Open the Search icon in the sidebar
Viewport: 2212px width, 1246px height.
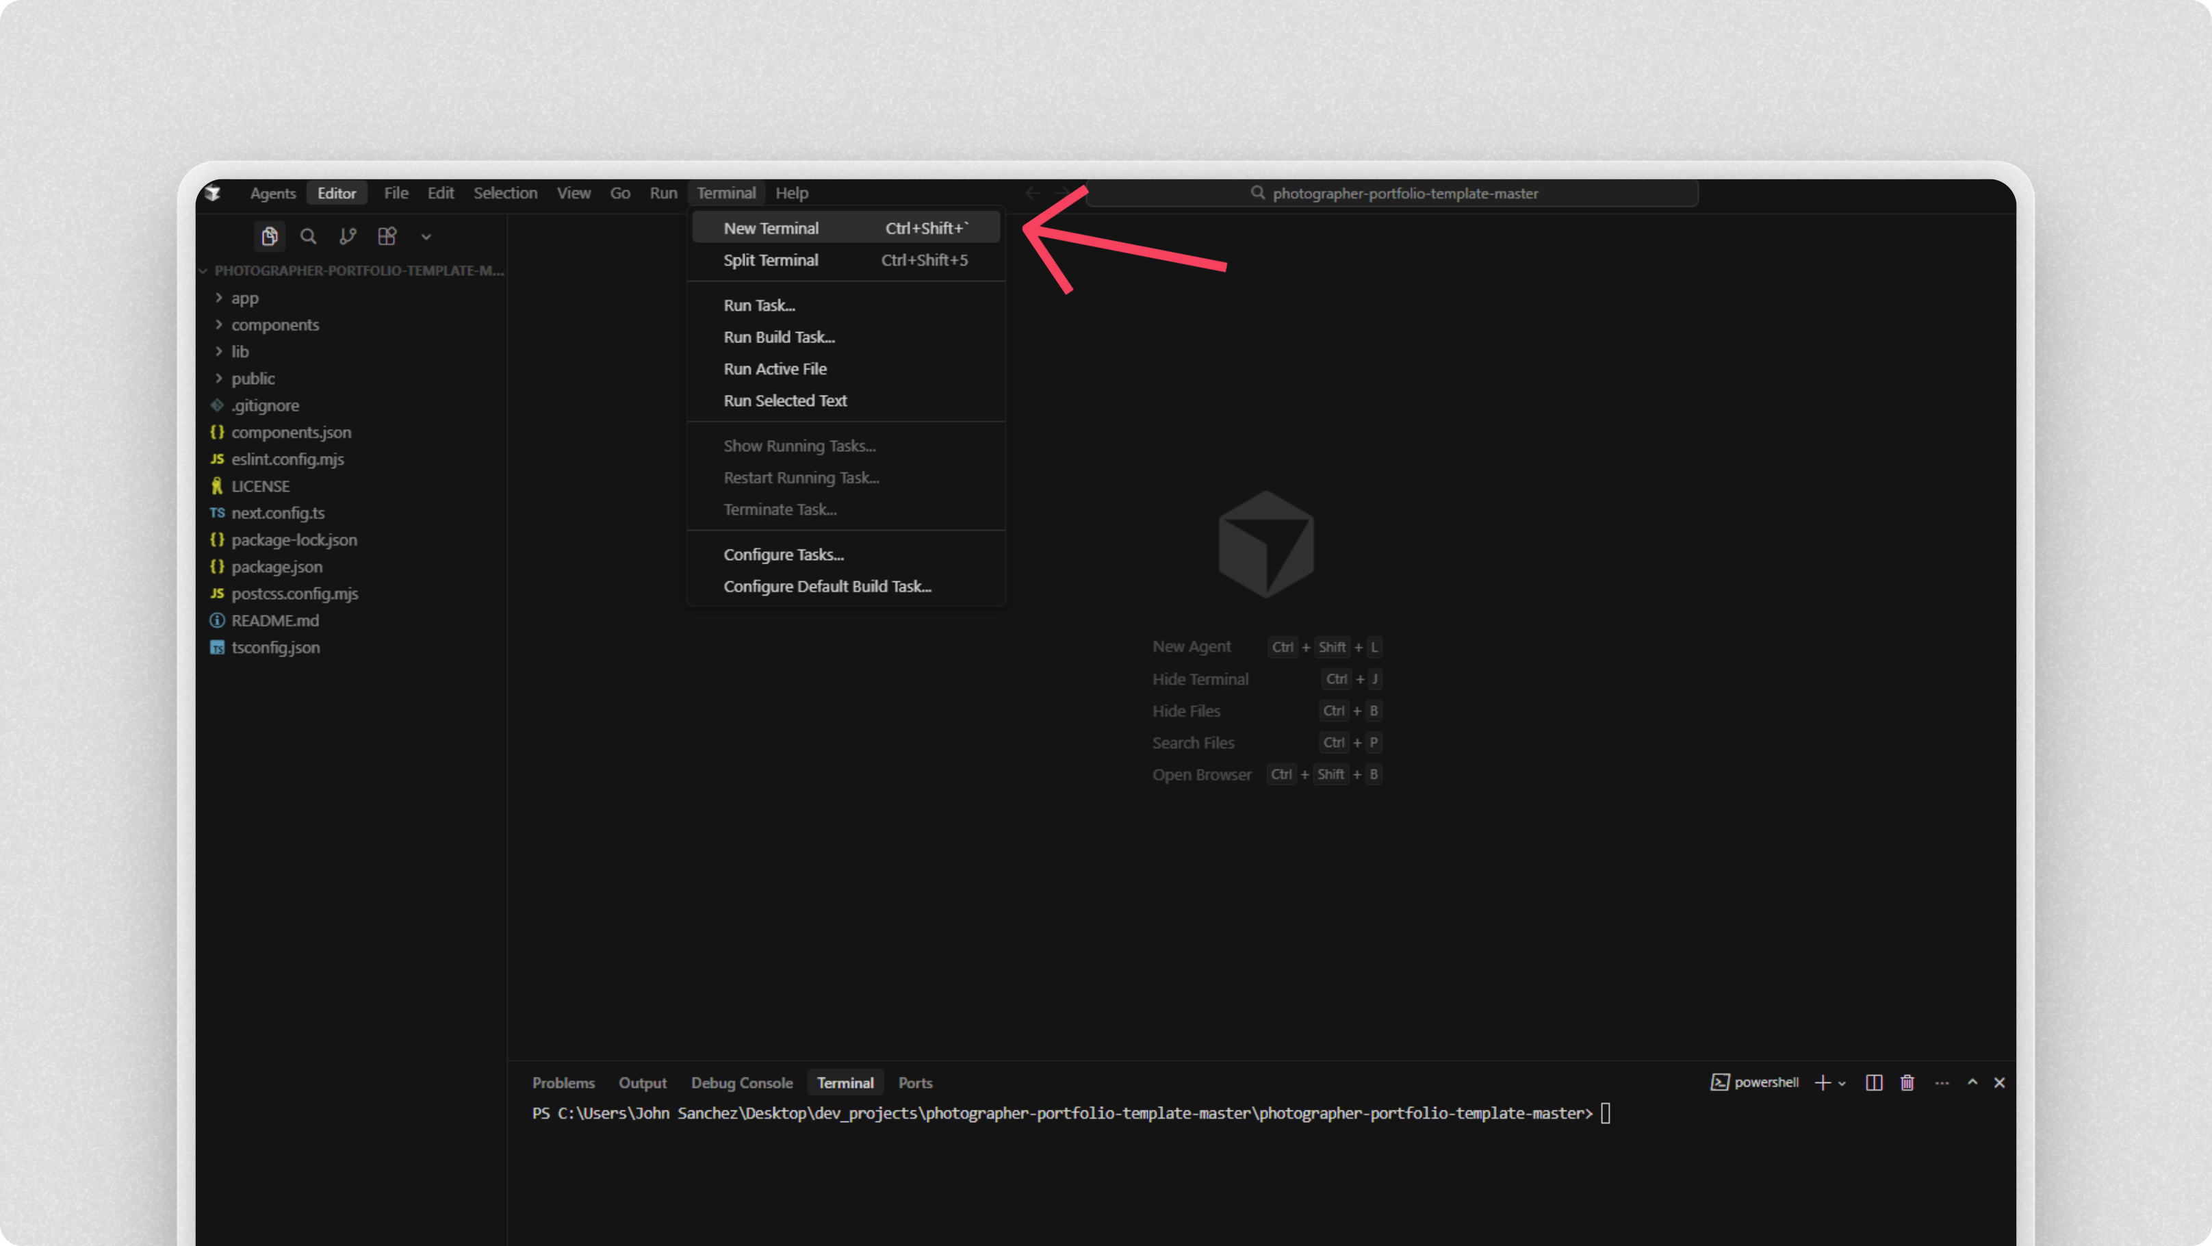(308, 236)
